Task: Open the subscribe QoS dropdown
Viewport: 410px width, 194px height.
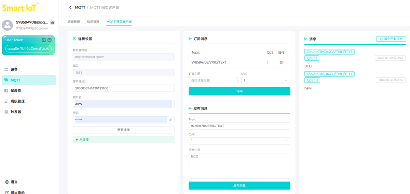Action: coord(265,80)
